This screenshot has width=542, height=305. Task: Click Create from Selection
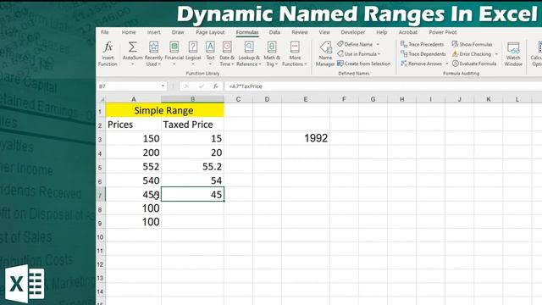click(x=363, y=64)
